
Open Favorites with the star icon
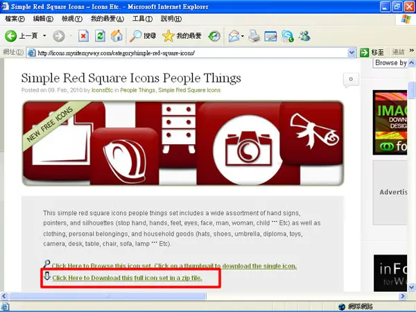coord(168,36)
